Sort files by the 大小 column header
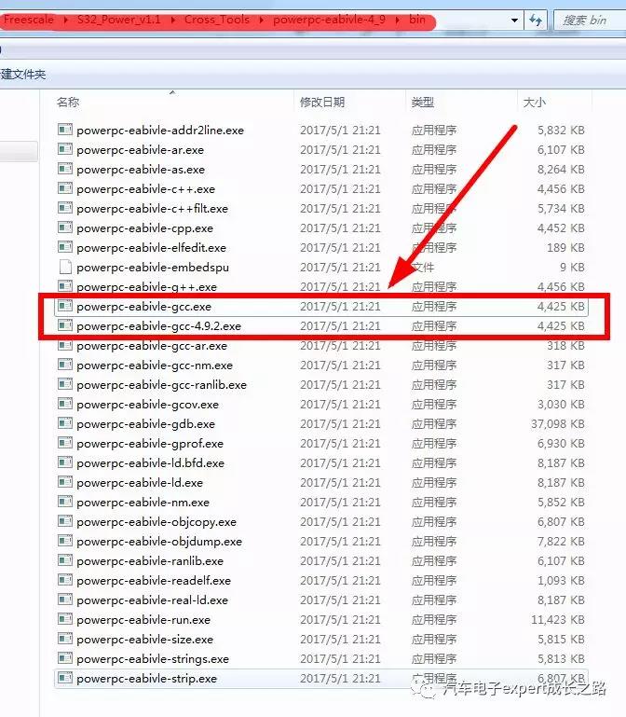 click(x=535, y=102)
